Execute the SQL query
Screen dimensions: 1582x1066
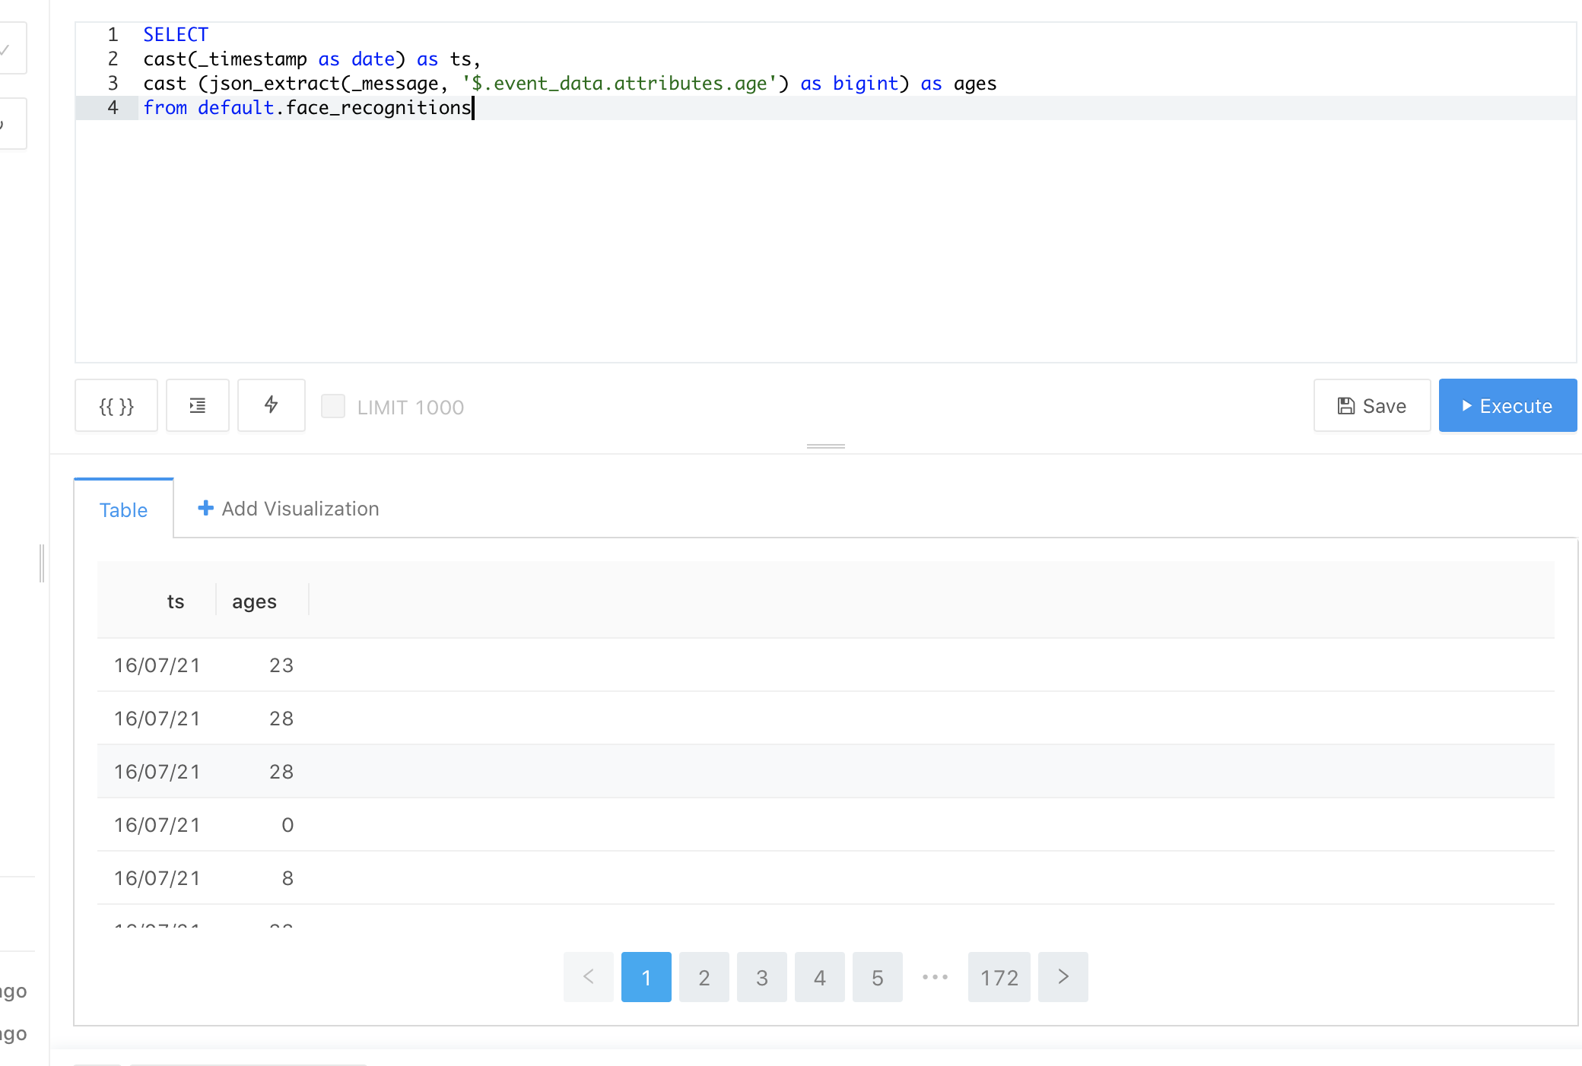[1507, 406]
